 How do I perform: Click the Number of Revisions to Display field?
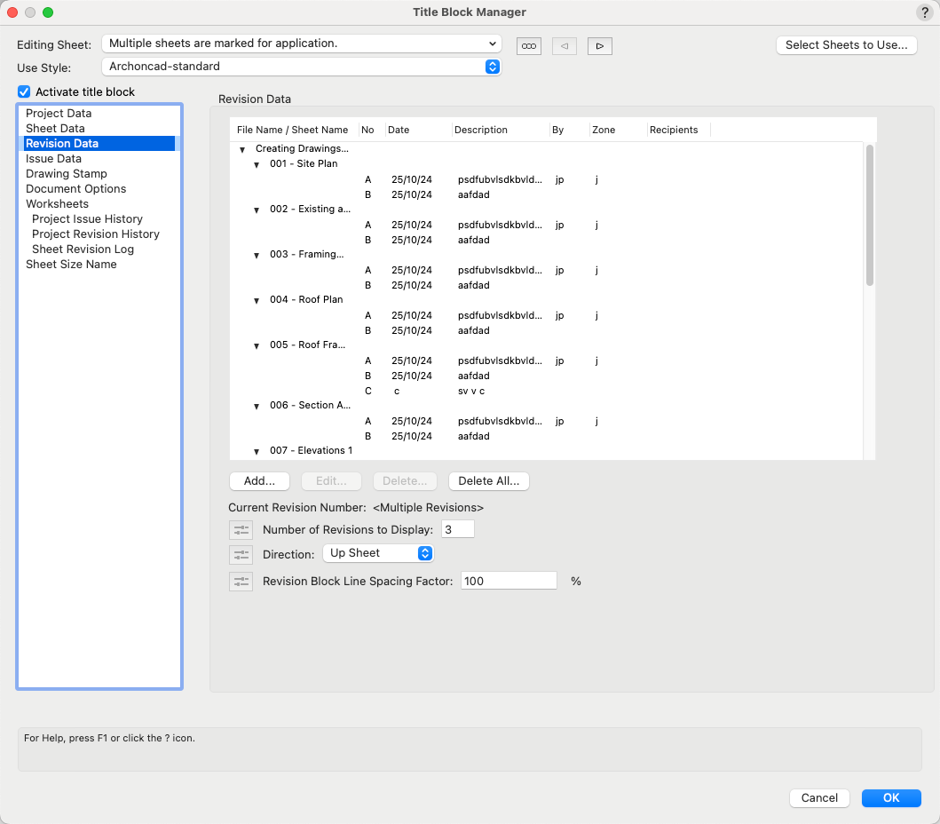[458, 530]
